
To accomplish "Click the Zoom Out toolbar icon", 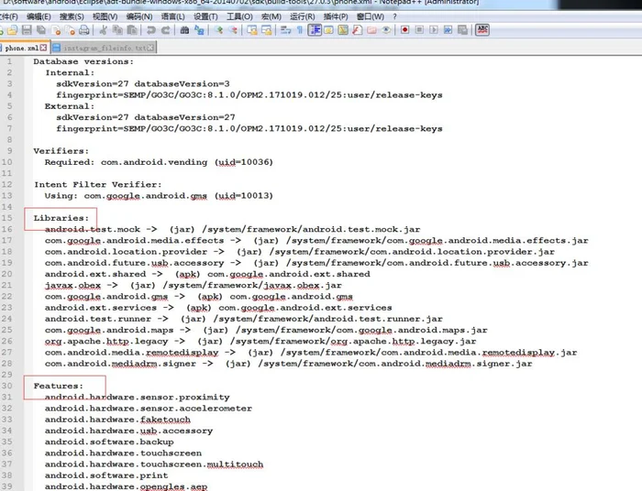I will pos(233,30).
